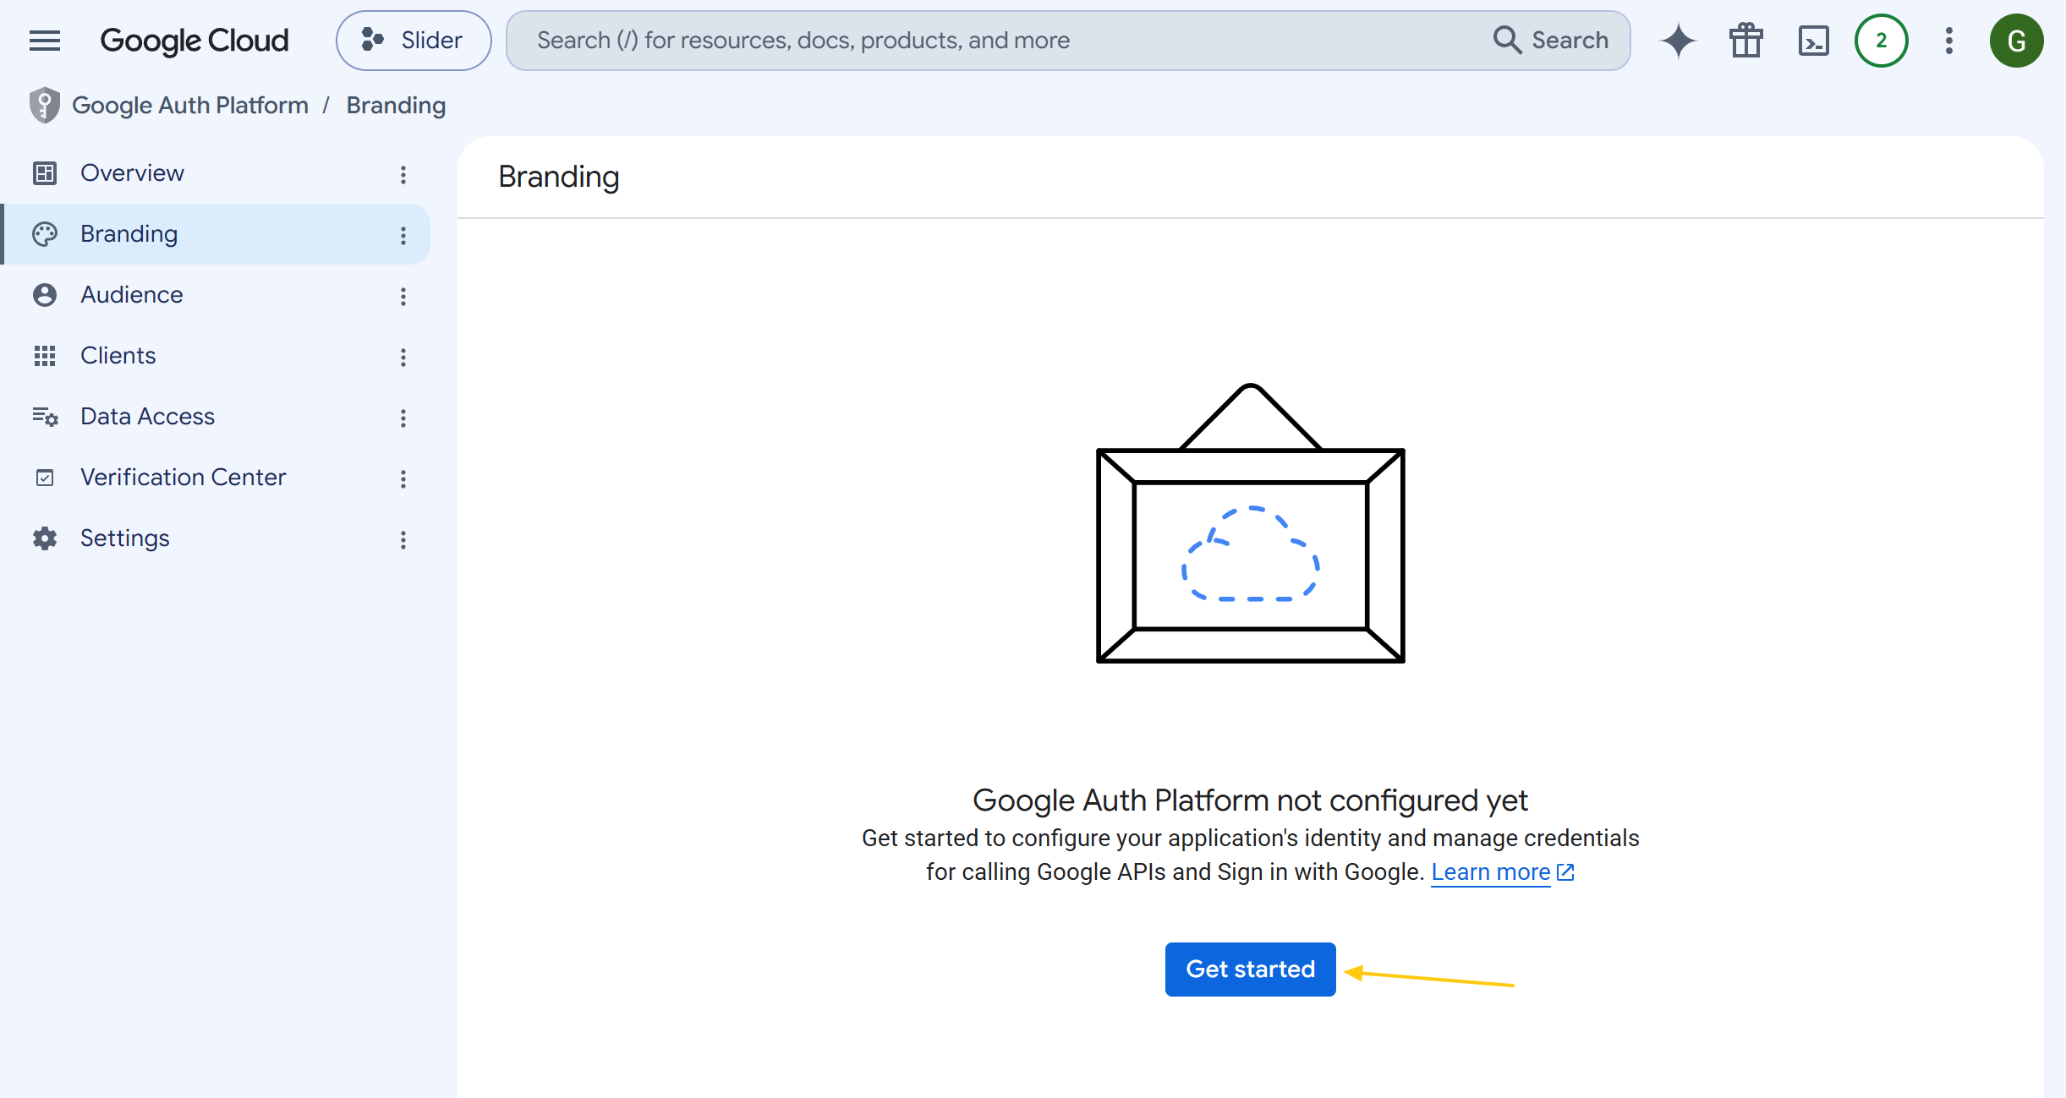
Task: Open the Slider project picker
Action: click(414, 41)
